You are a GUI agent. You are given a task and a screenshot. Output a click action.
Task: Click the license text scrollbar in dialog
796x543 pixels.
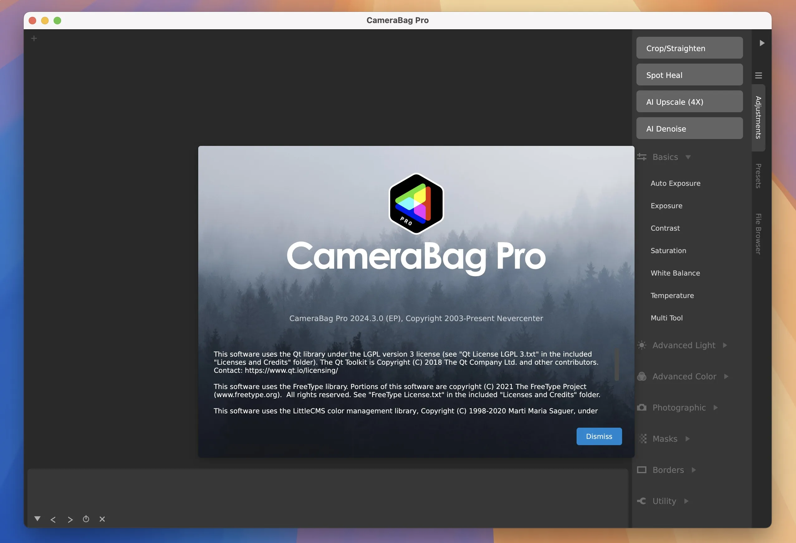point(616,364)
